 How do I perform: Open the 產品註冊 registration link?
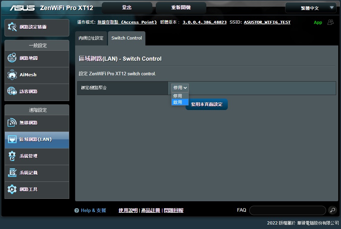point(151,211)
